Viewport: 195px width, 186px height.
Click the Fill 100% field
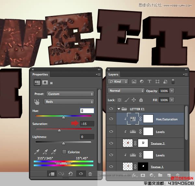coord(164,100)
